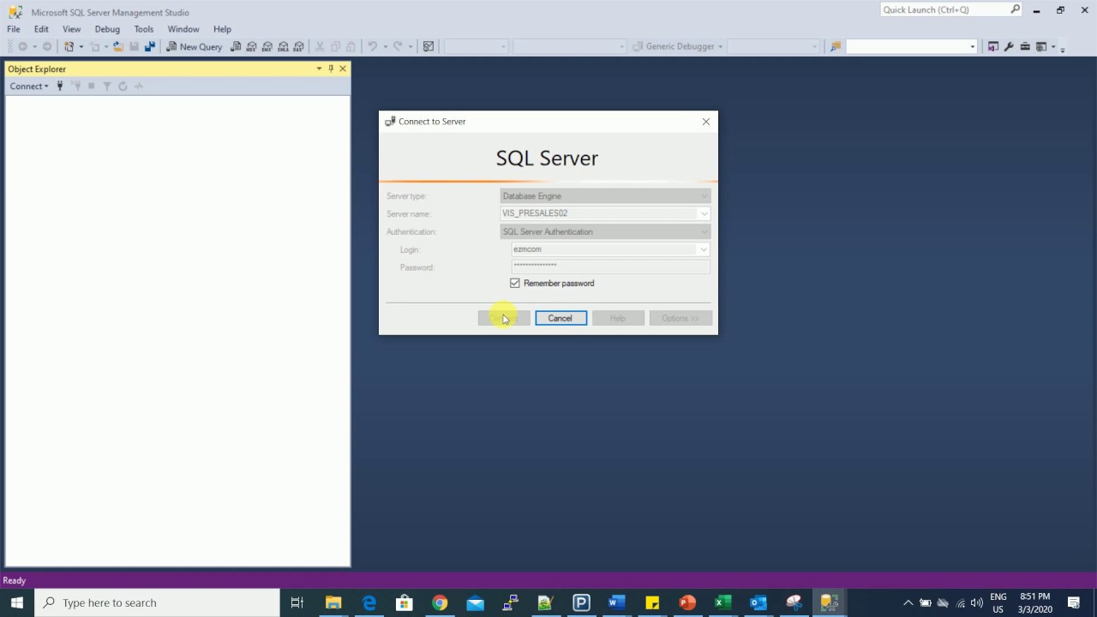Screen dimensions: 1097x617
Task: Click the Database Engine Query icon
Action: click(236, 46)
